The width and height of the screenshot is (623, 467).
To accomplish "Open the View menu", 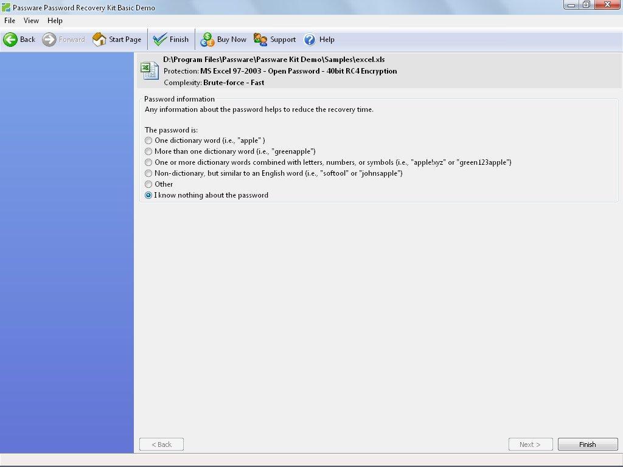I will click(31, 21).
